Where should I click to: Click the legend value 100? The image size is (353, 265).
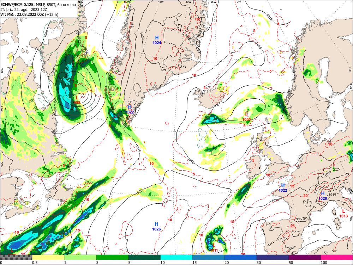click(324, 263)
